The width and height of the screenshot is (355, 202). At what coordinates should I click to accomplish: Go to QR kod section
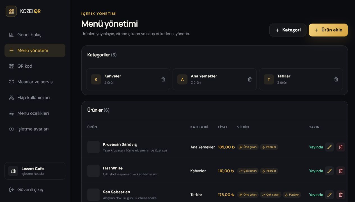(35, 66)
